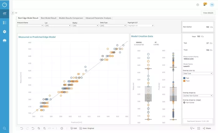Open the Overlay shape by dropdown
Image resolution: width=218 pixels, height=133 pixels.
tap(198, 96)
